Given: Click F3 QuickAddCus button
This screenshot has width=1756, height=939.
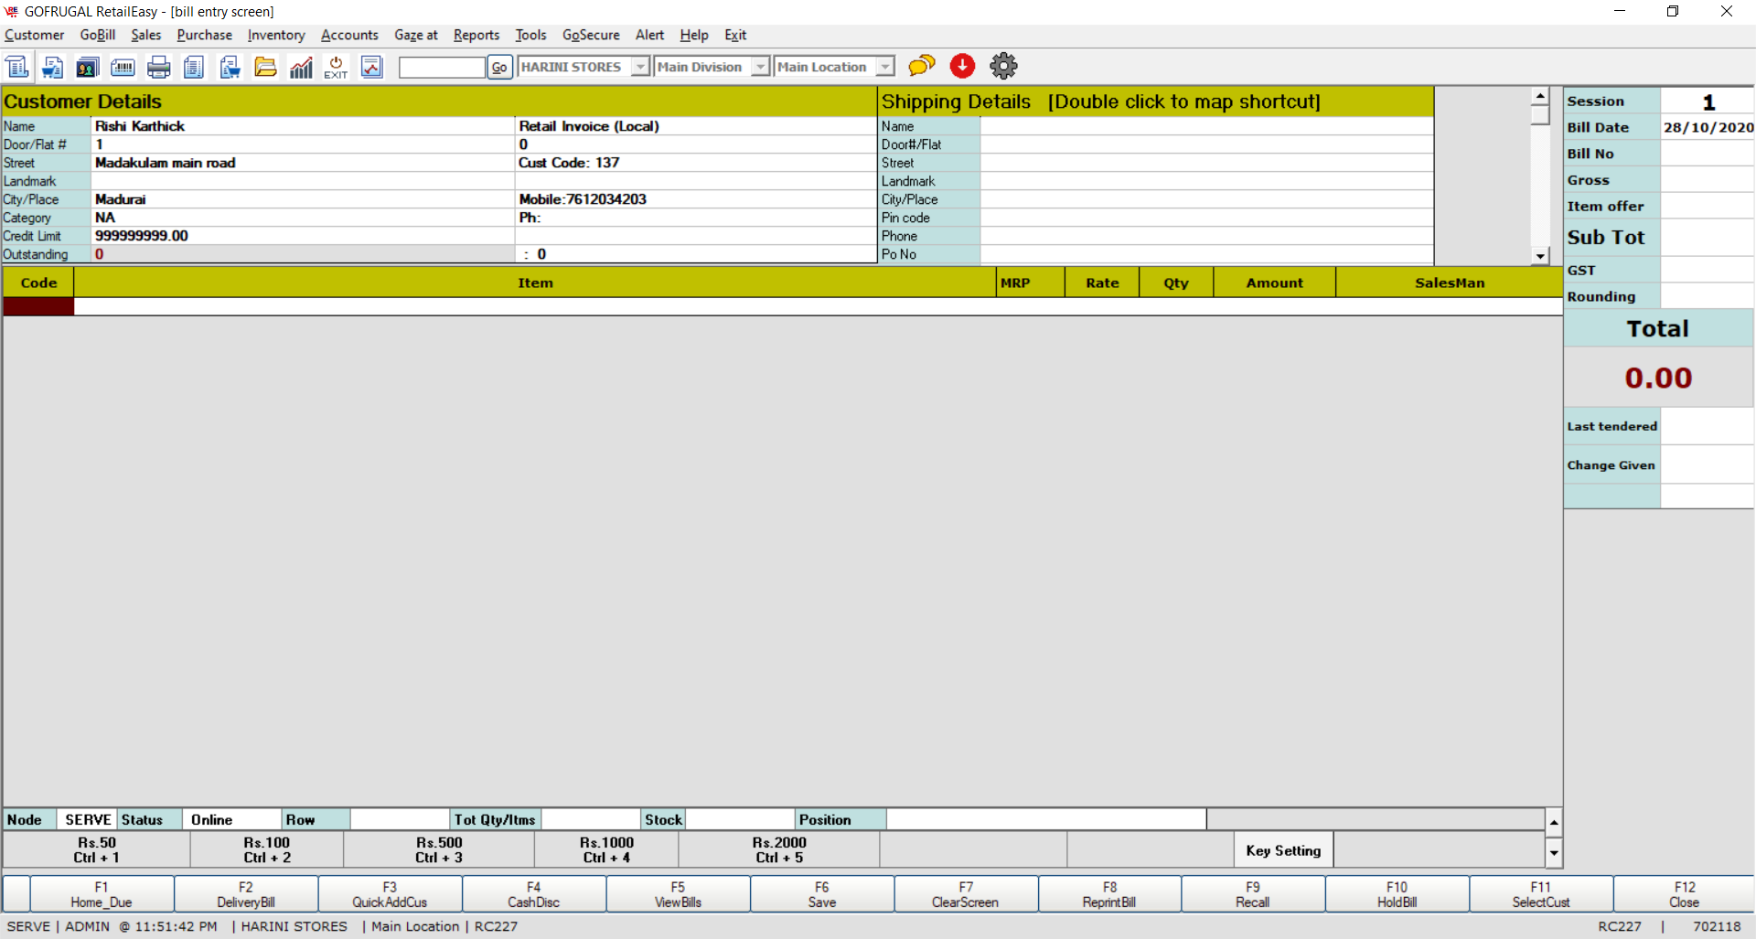Looking at the screenshot, I should tap(390, 894).
